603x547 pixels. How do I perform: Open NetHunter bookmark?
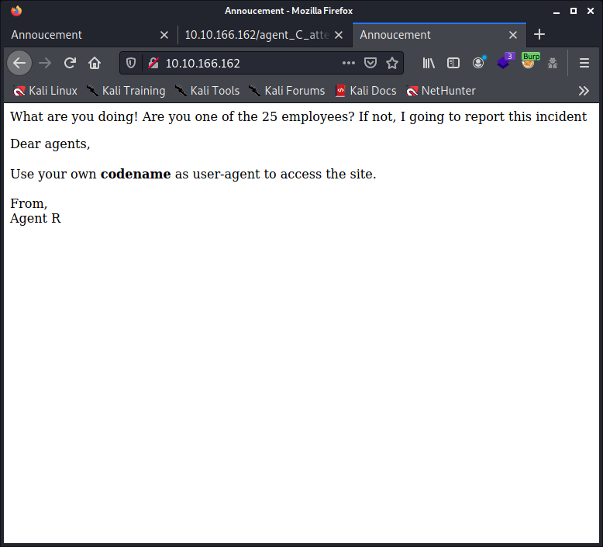[x=441, y=91]
